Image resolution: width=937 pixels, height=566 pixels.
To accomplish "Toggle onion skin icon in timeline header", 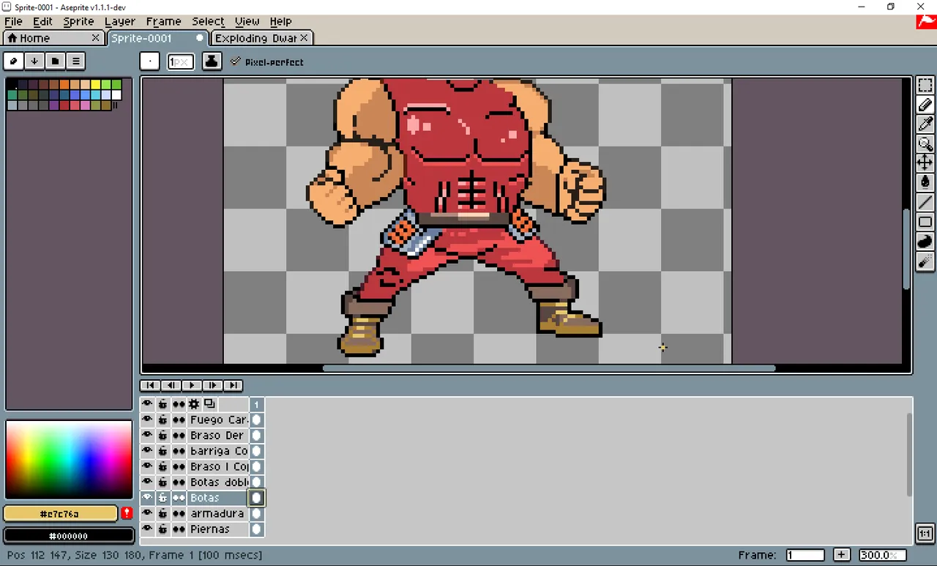I will [209, 404].
